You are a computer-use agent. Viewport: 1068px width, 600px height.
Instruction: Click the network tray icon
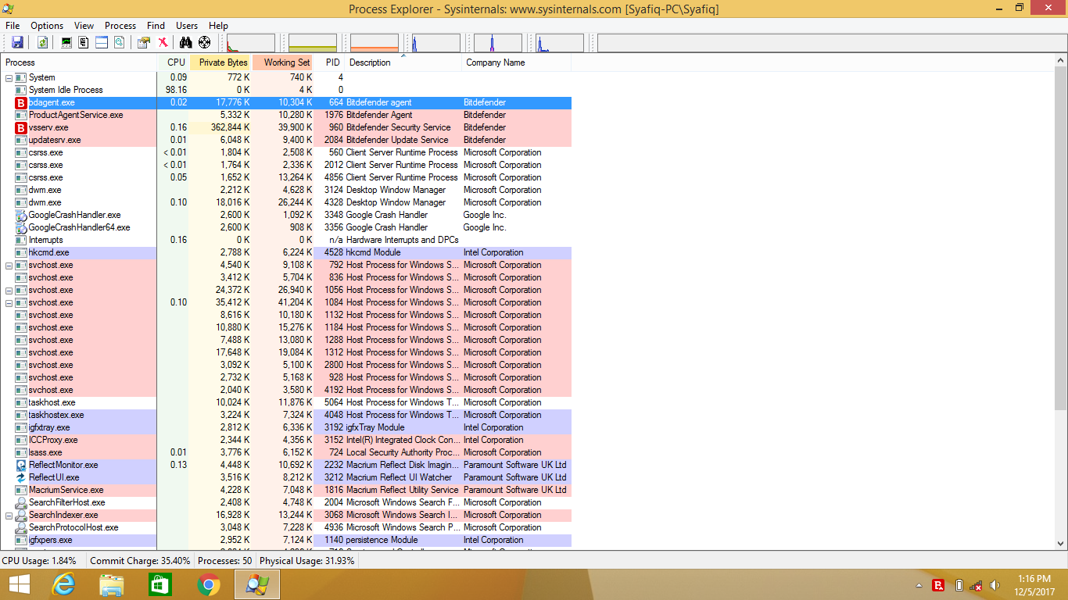[x=976, y=585]
